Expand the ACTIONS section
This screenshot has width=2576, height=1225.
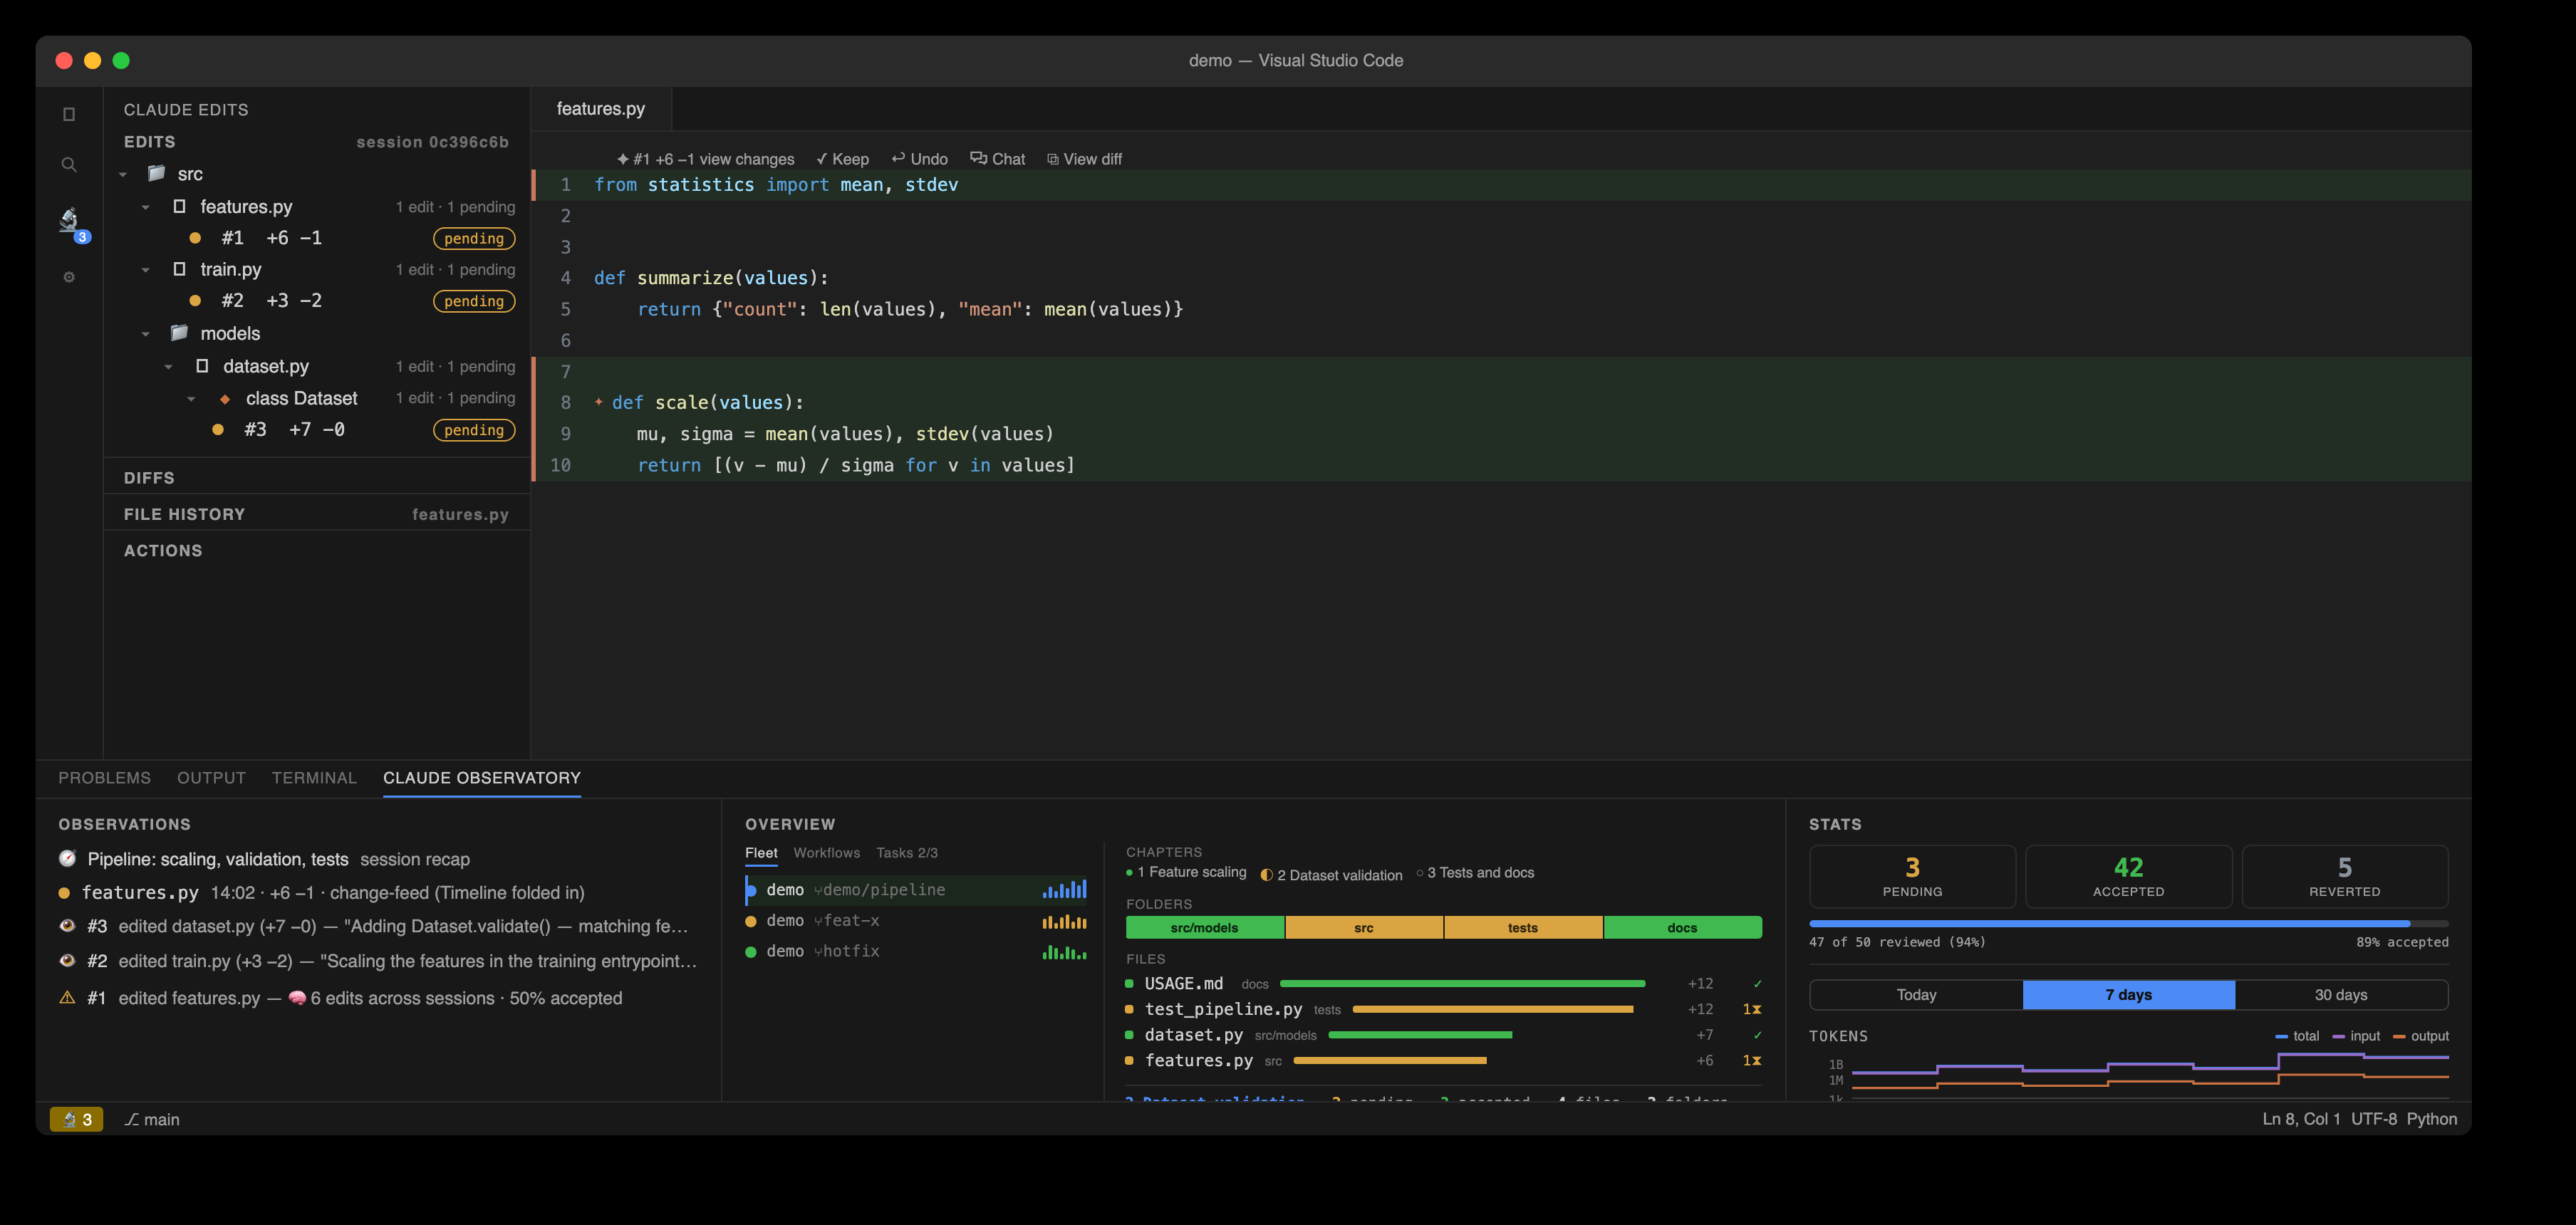click(x=316, y=550)
